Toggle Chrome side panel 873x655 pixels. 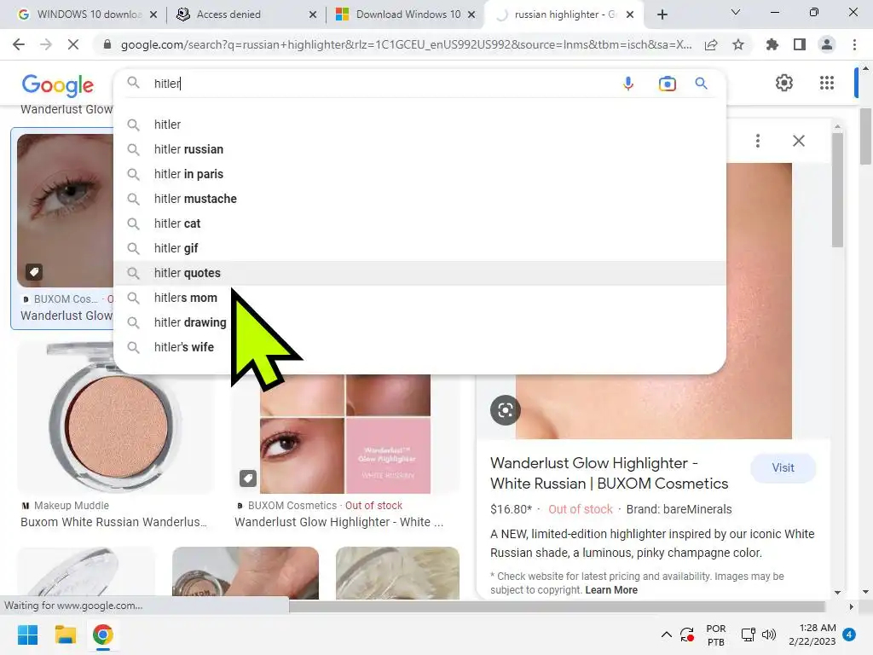pyautogui.click(x=800, y=44)
